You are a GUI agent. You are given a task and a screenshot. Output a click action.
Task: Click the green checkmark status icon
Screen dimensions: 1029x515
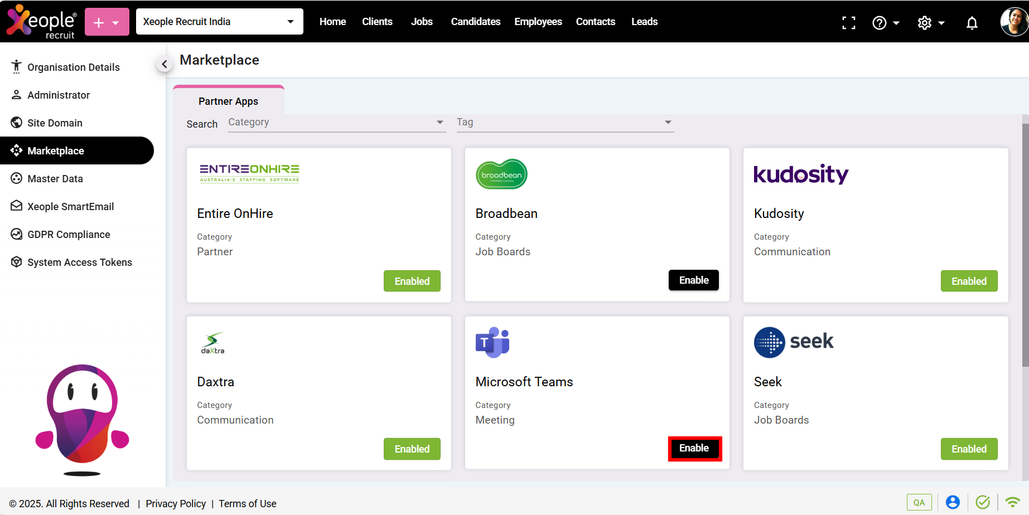tap(983, 502)
